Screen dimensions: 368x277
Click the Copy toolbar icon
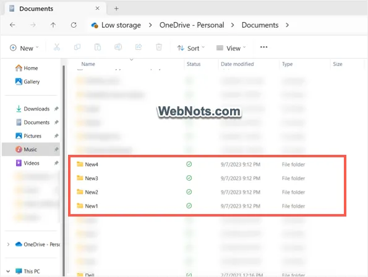(77, 47)
